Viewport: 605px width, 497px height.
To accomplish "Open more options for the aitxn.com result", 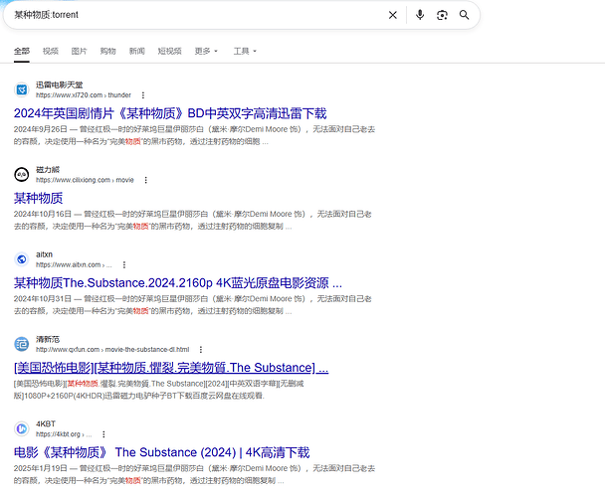I will coord(123,264).
